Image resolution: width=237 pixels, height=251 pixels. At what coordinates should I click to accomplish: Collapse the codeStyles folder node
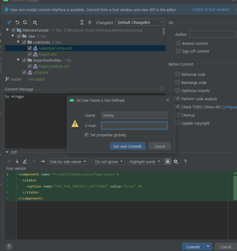[18, 42]
